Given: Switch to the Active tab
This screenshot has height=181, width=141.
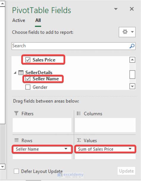Looking at the screenshot, I should coord(19,20).
